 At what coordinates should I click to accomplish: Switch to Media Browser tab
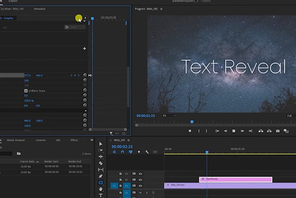(16, 140)
